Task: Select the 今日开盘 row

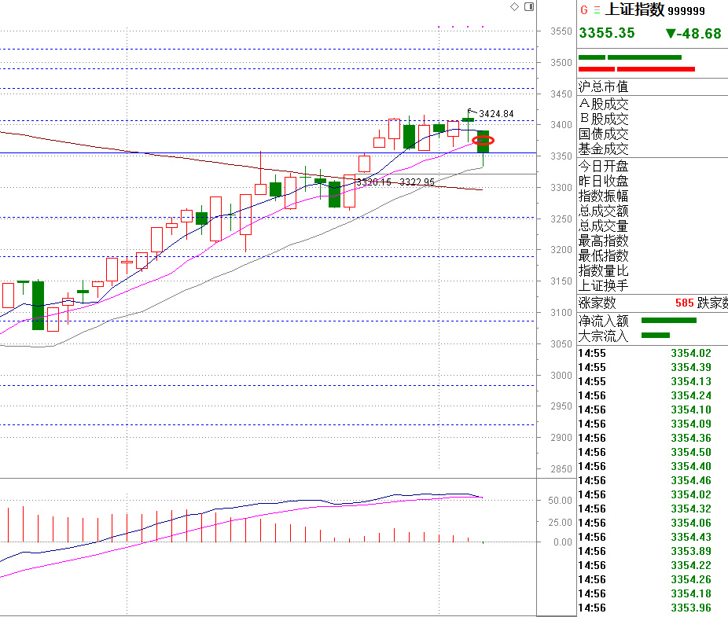Action: 653,166
